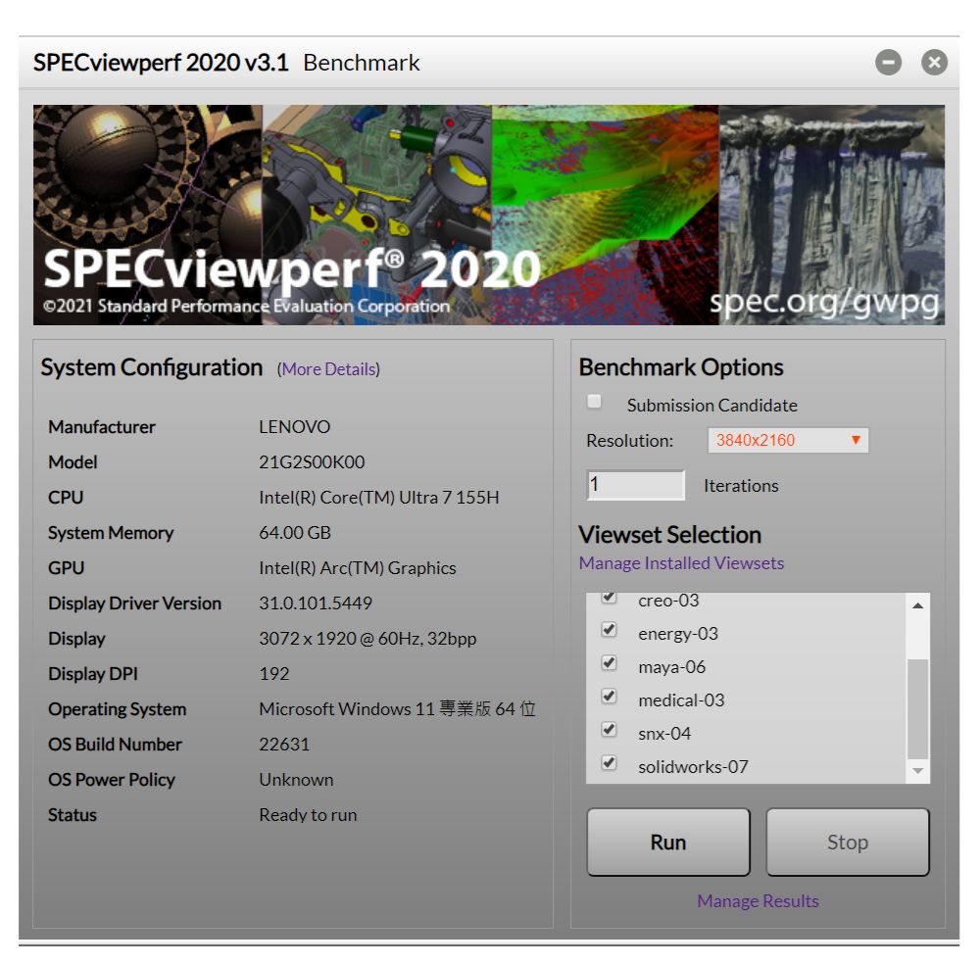Select the GPU value Intel Arc Graphics
Image resolution: width=980 pixels, height=965 pixels.
coord(358,568)
